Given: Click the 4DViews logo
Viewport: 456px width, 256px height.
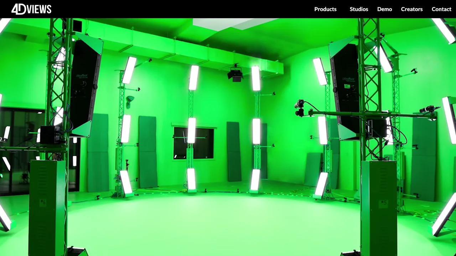Looking at the screenshot, I should 31,9.
